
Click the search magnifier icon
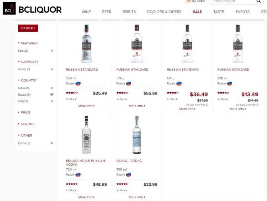[258, 1]
